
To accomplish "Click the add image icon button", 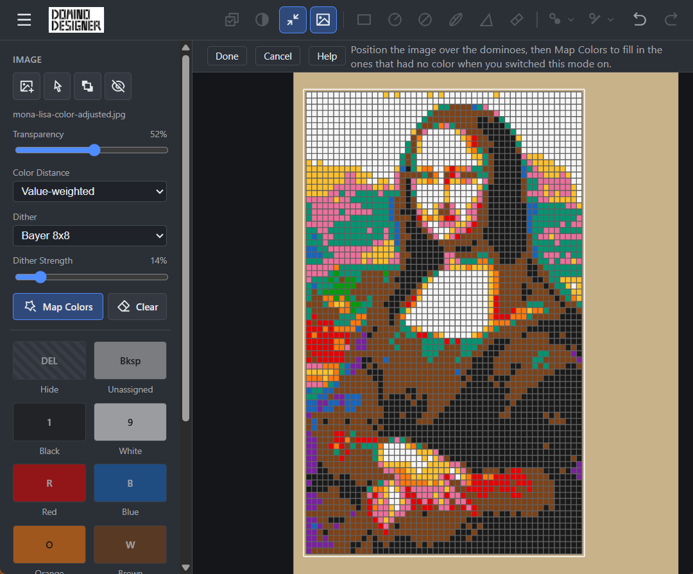I will (x=26, y=86).
